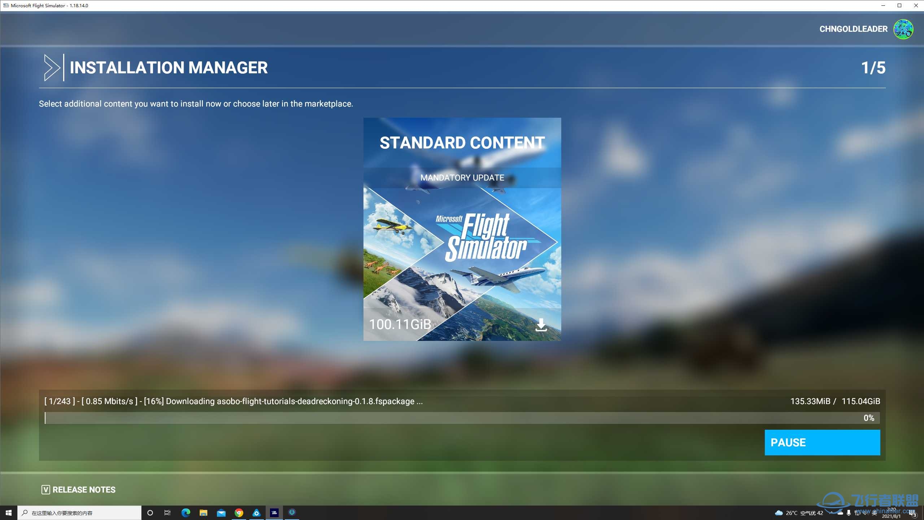Click the '1/5' step counter
Screen dimensions: 924x520
pyautogui.click(x=873, y=68)
